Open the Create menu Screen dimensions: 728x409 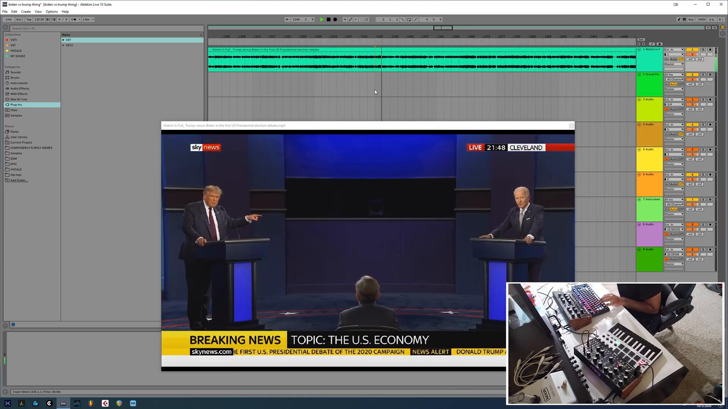pos(26,12)
